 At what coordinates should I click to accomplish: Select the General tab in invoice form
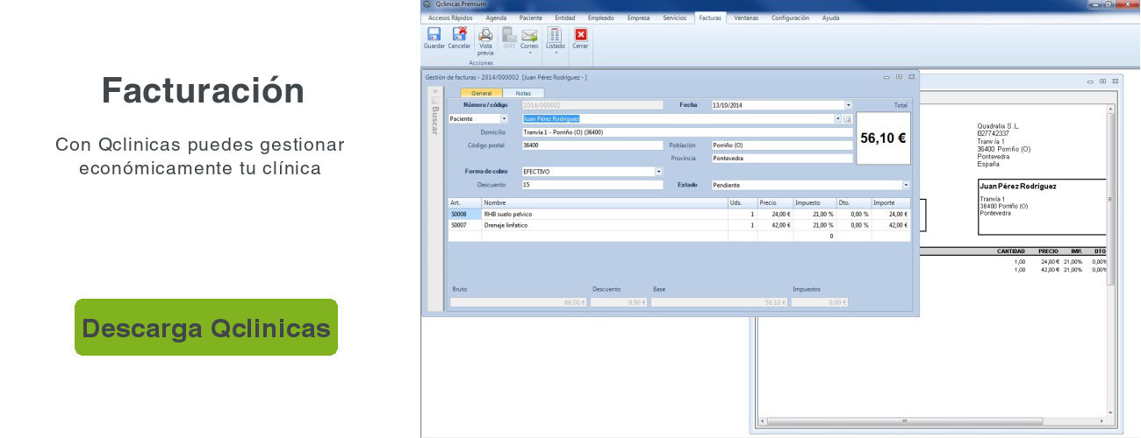click(481, 93)
